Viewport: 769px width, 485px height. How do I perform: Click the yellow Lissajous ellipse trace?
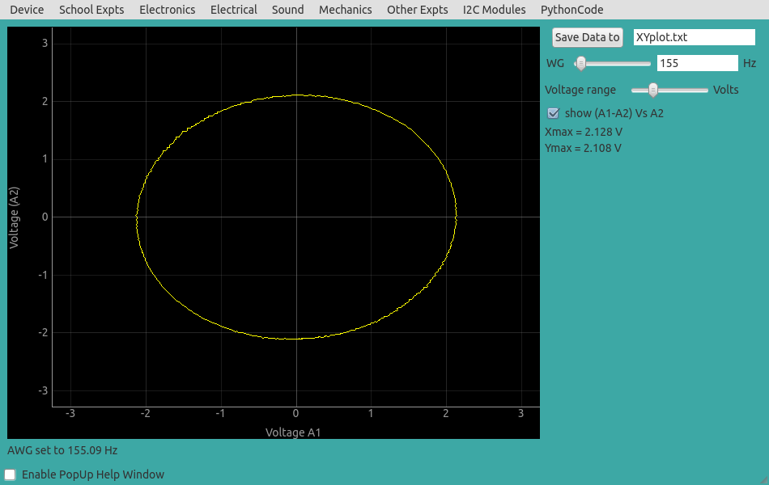coord(298,95)
